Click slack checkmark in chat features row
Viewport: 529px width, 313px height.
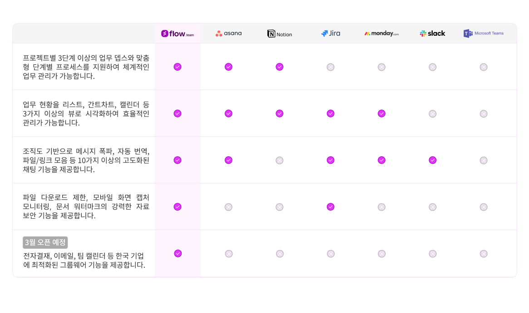pyautogui.click(x=433, y=160)
